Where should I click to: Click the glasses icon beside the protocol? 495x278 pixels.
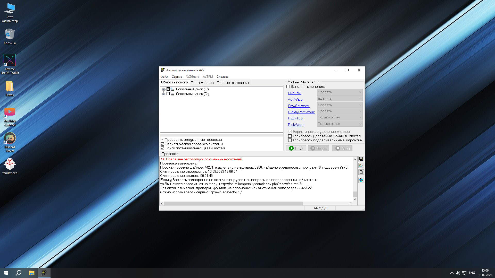click(361, 166)
